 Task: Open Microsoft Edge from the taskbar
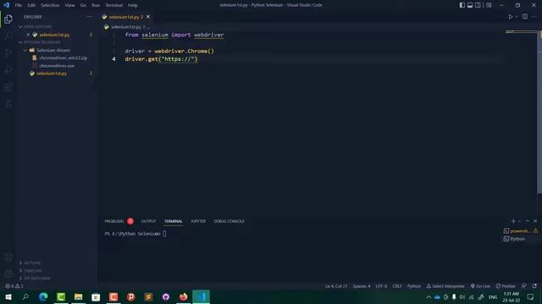(43, 296)
